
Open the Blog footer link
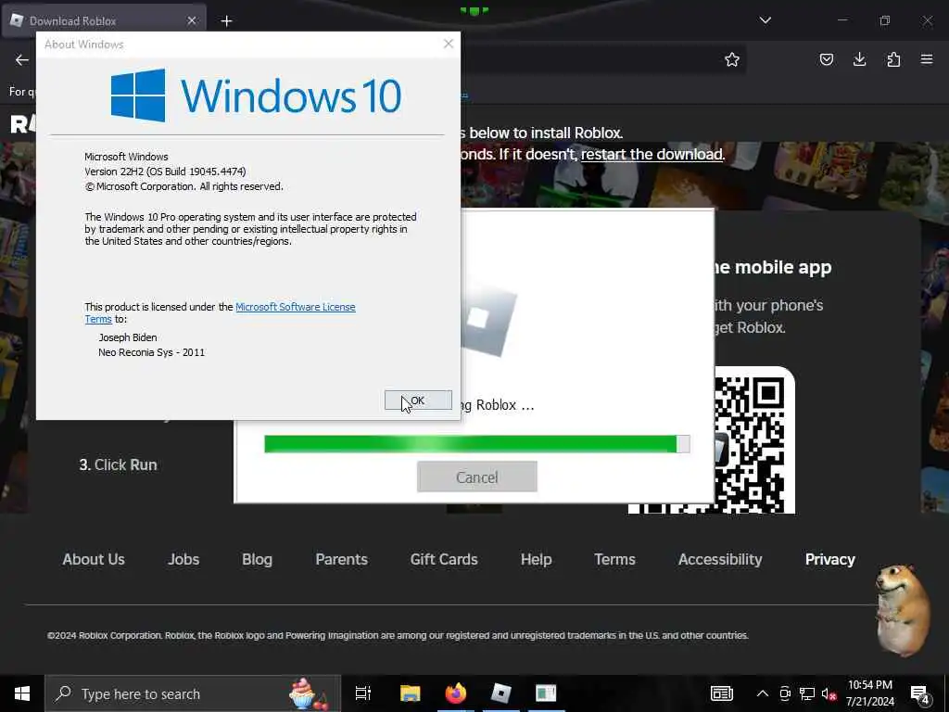(x=258, y=559)
